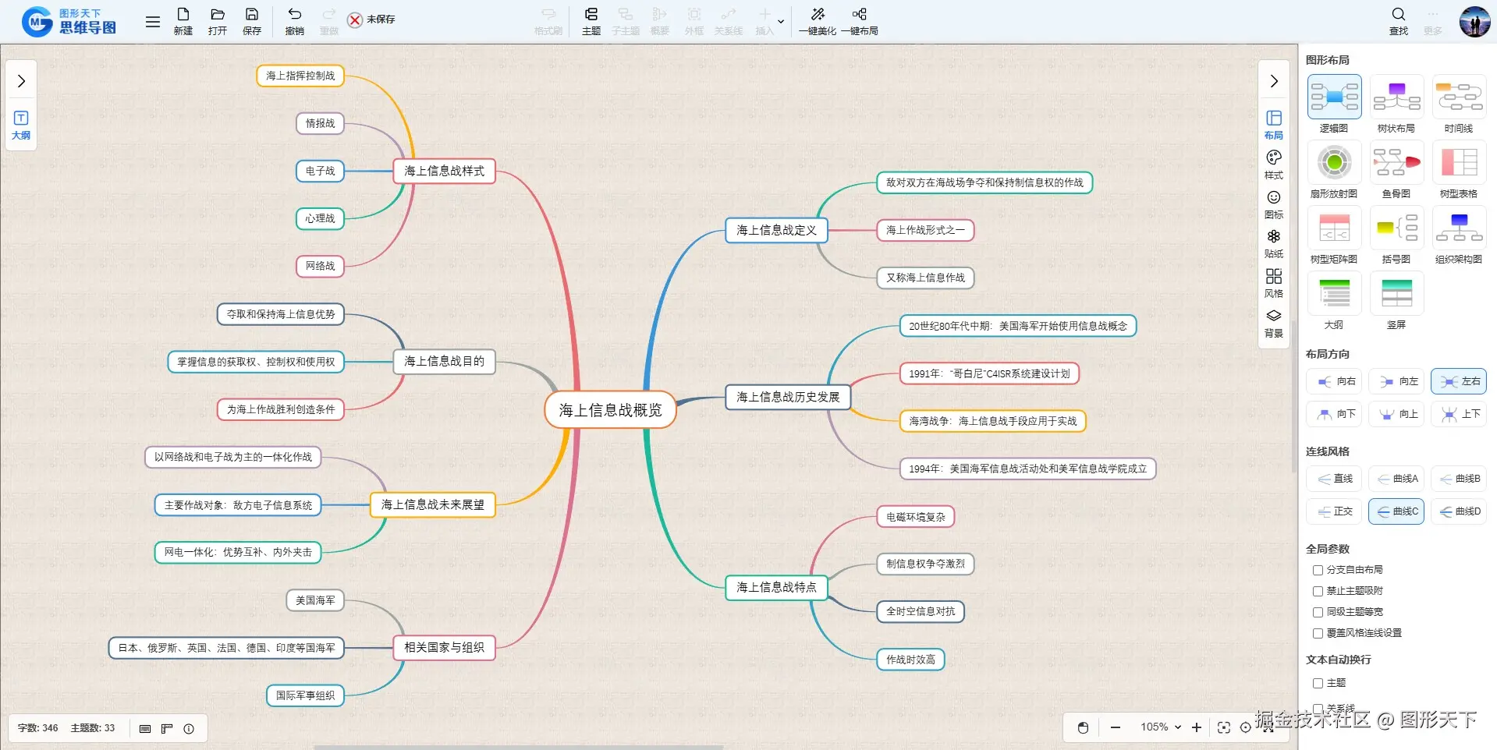Select 扇形放射图 radial layout

pos(1334,162)
